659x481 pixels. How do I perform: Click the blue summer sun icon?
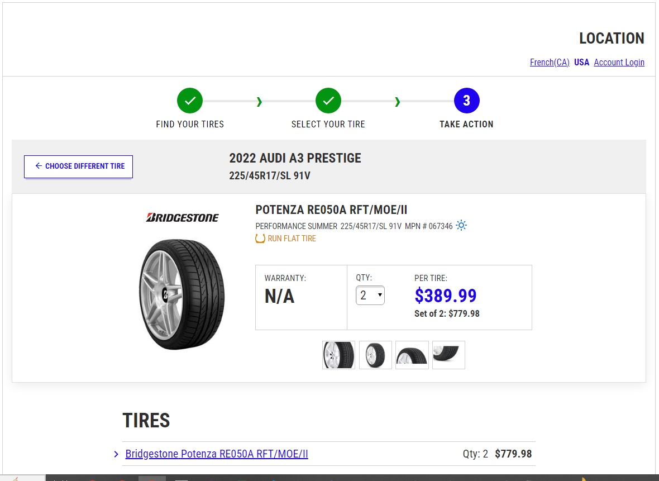461,225
